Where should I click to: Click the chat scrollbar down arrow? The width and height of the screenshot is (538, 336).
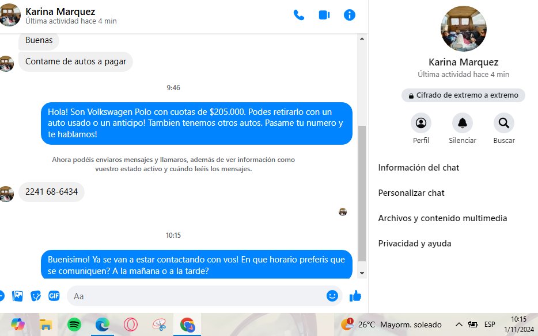(362, 273)
